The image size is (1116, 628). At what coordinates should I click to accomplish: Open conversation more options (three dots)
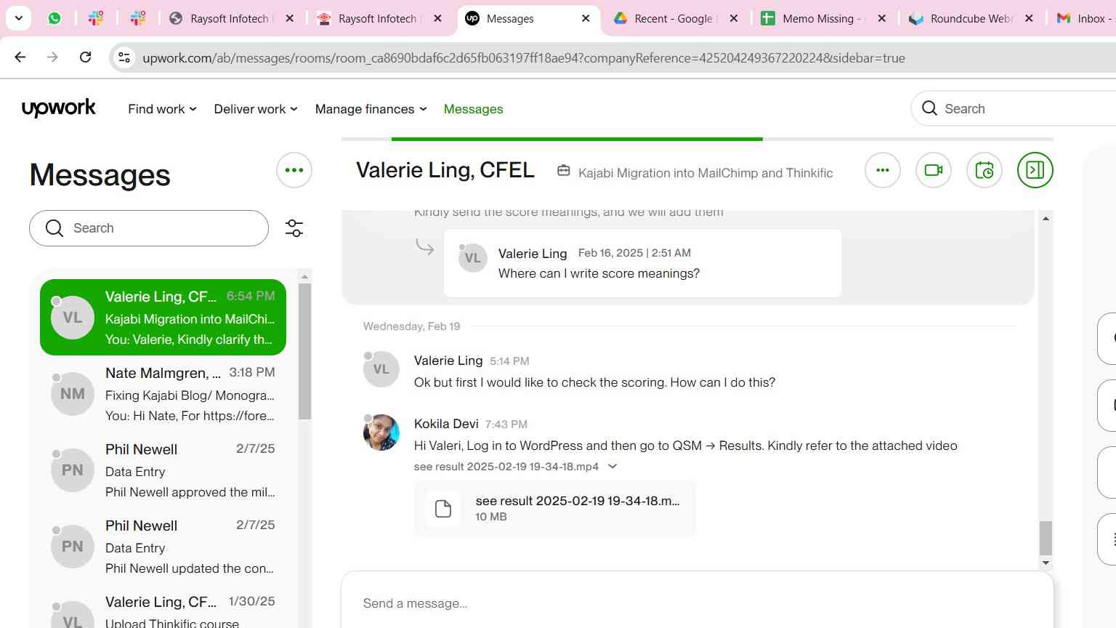pos(883,170)
